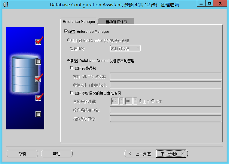Select the 下午 radio button
Viewport: 229px width, 164px height.
click(153, 101)
